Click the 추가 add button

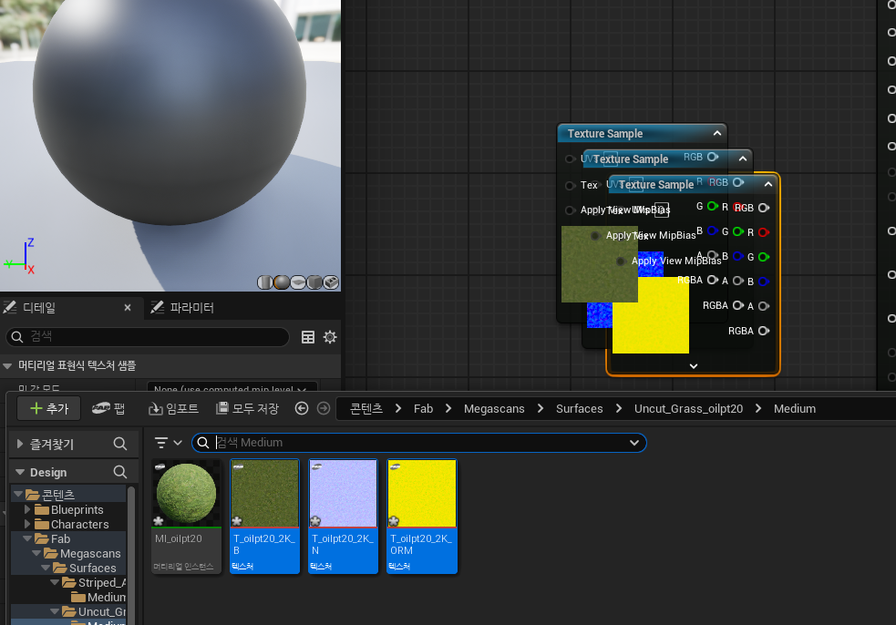coord(49,408)
